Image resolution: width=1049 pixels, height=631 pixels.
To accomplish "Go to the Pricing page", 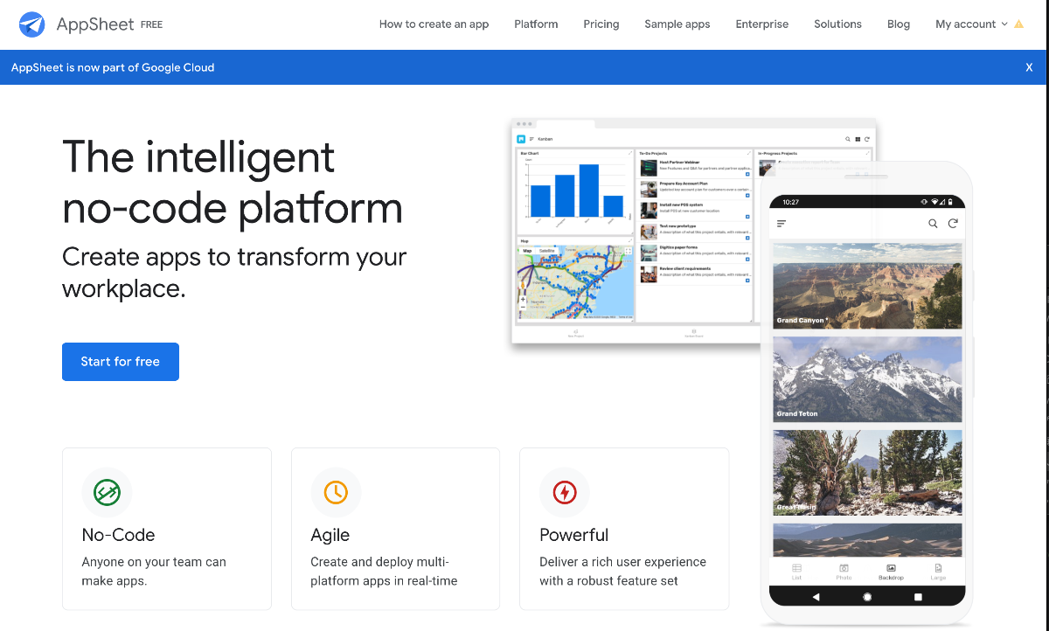I will coord(601,24).
